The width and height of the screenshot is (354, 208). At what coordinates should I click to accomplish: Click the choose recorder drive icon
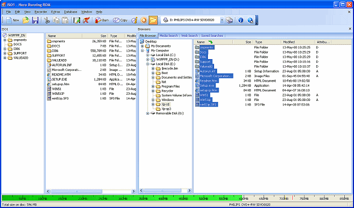[x=229, y=20]
